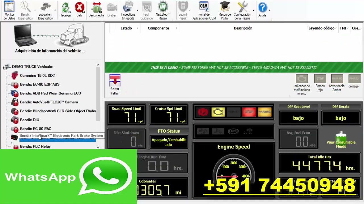Click the Cruise Spd Limit gauge

coord(168,114)
